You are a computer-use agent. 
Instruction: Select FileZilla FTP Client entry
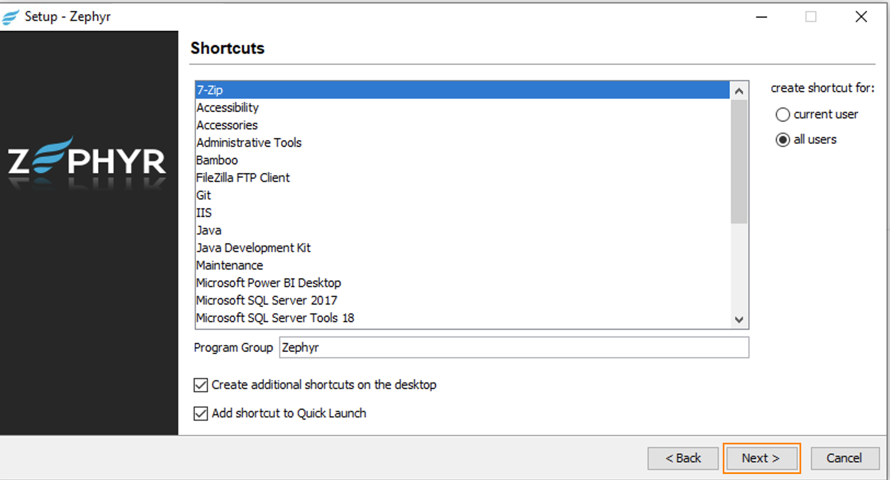coord(243,178)
